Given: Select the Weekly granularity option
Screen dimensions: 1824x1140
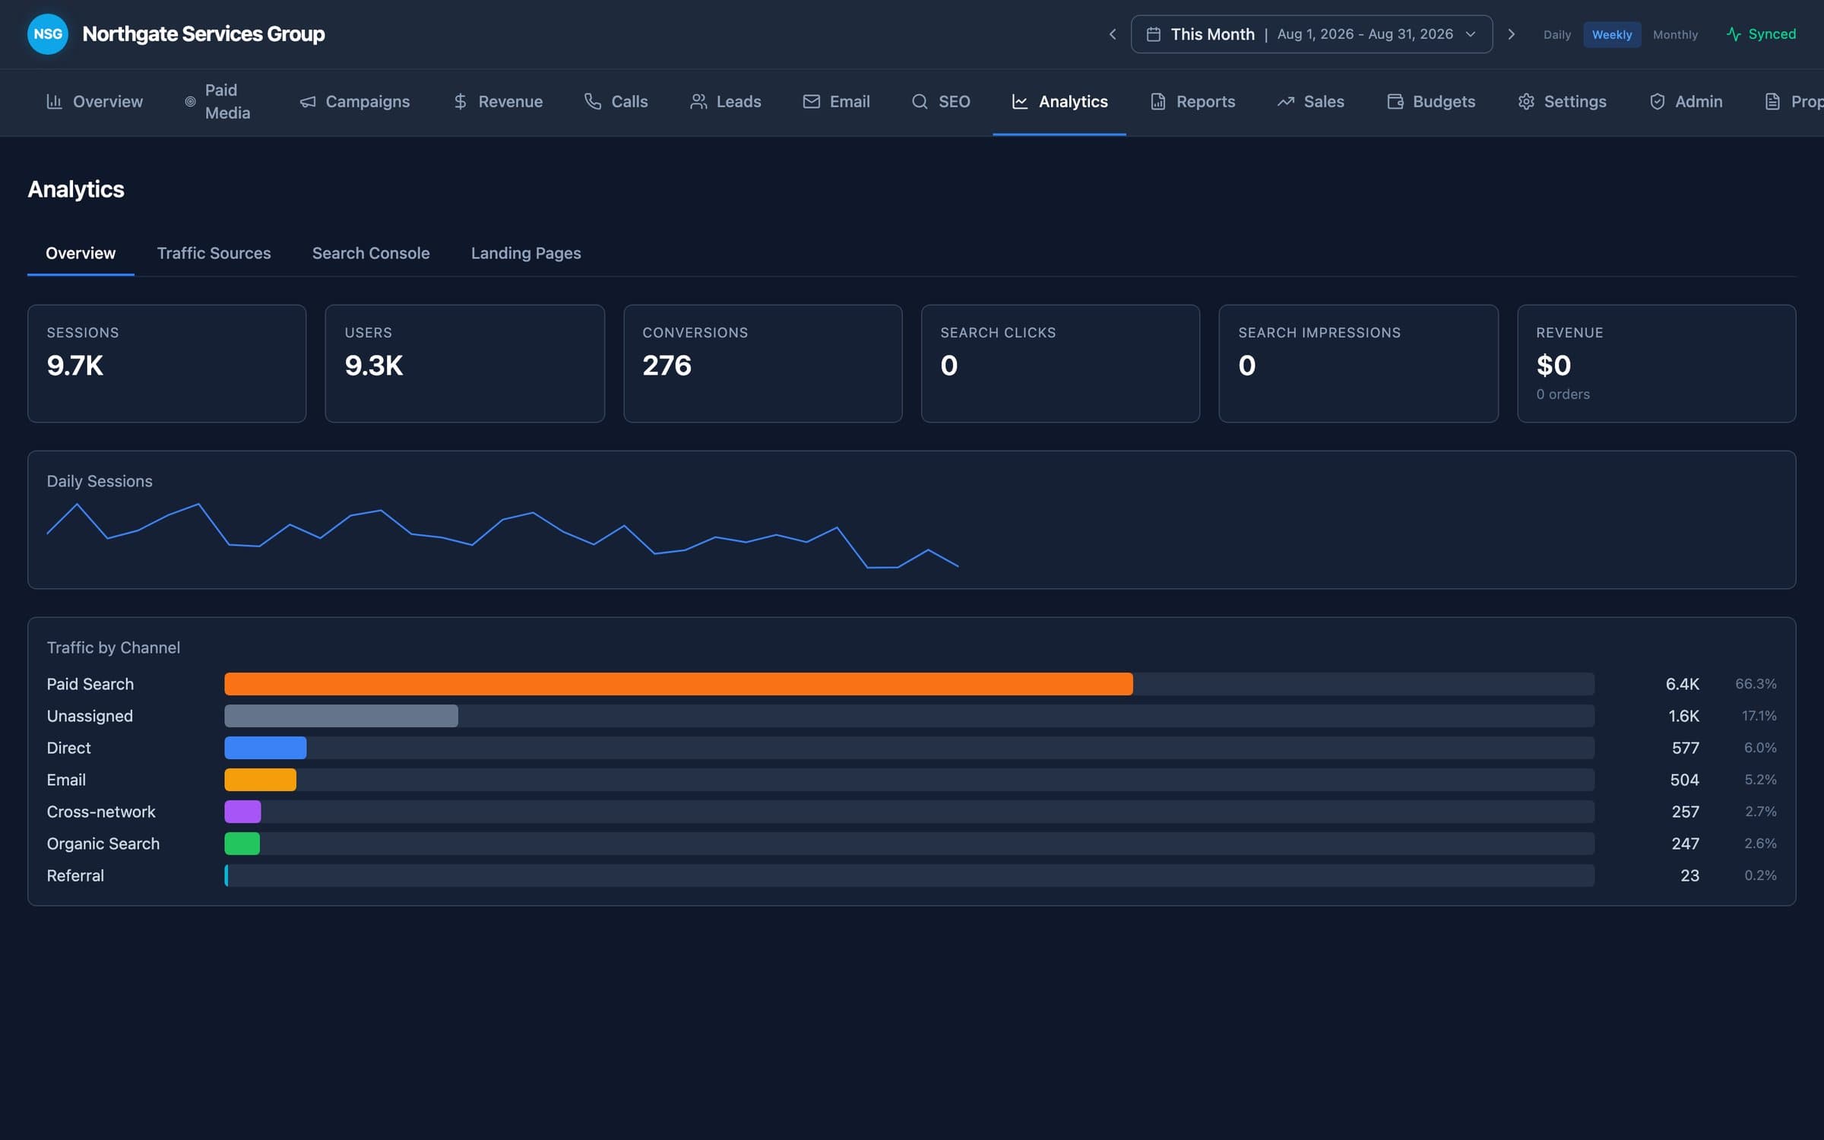Looking at the screenshot, I should [x=1611, y=34].
